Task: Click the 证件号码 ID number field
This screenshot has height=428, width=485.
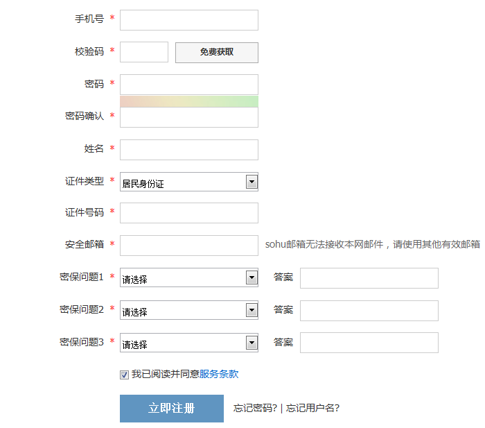Action: point(188,213)
